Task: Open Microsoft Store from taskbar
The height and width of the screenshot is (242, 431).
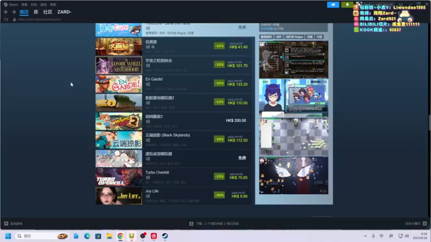Action: 98,236
